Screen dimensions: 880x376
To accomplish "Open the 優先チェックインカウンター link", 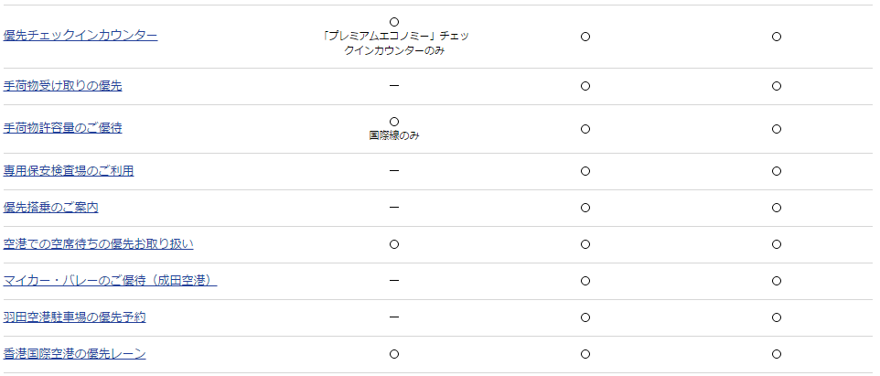I will [80, 36].
